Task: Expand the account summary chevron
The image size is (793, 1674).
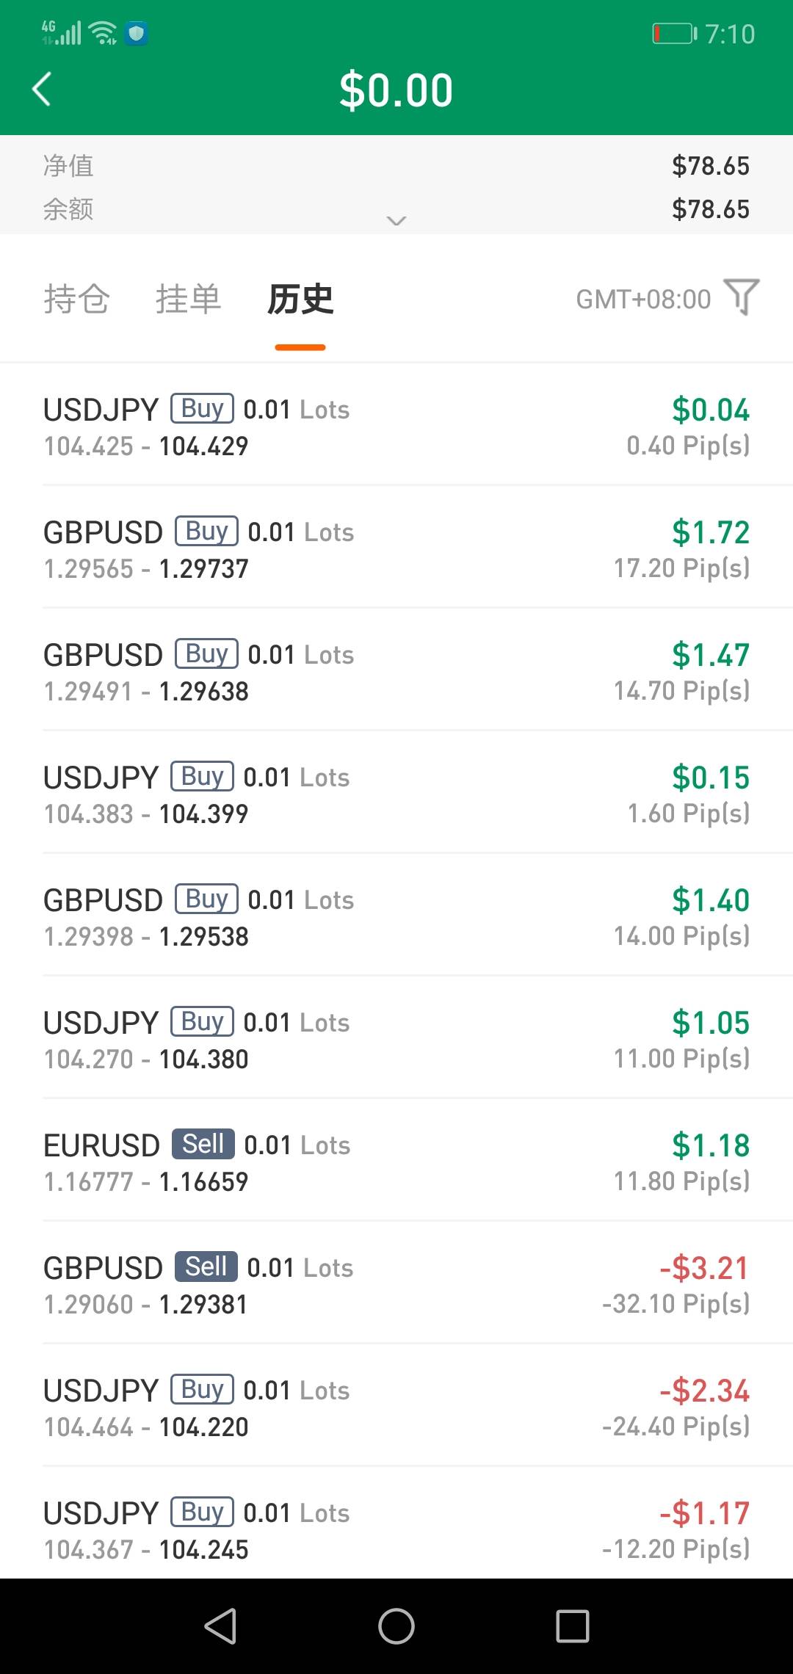Action: point(396,220)
